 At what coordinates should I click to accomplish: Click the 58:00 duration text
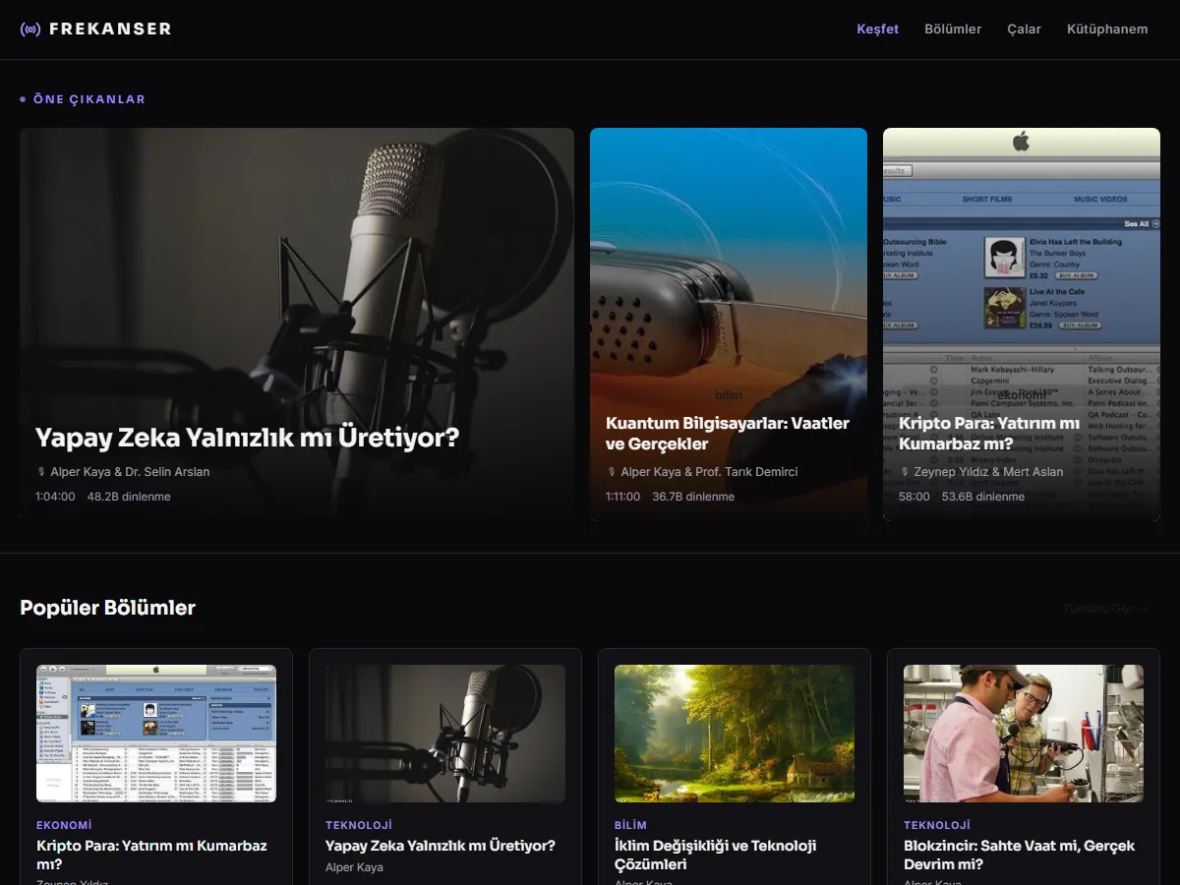pyautogui.click(x=914, y=497)
